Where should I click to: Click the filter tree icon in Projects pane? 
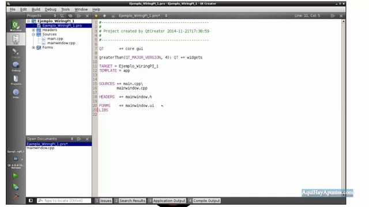click(62, 16)
